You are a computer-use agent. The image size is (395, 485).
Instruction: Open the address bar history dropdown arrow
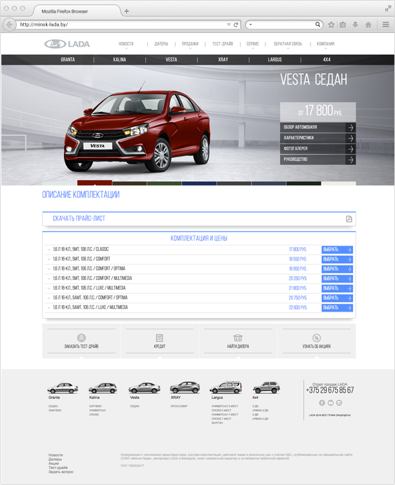click(229, 25)
